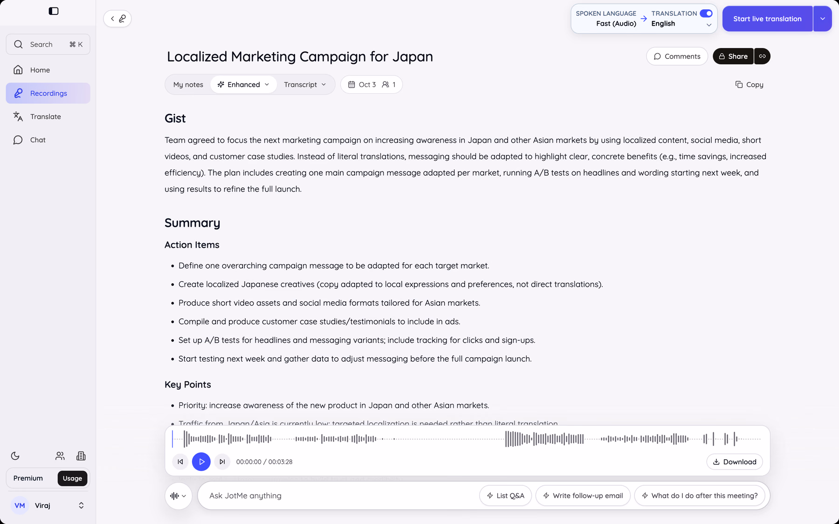This screenshot has height=524, width=839.
Task: Toggle dark mode moon icon
Action: pos(15,456)
